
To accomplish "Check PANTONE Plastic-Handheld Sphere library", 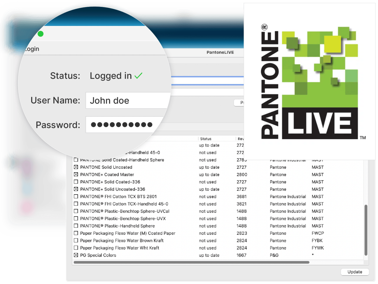I will point(76,226).
